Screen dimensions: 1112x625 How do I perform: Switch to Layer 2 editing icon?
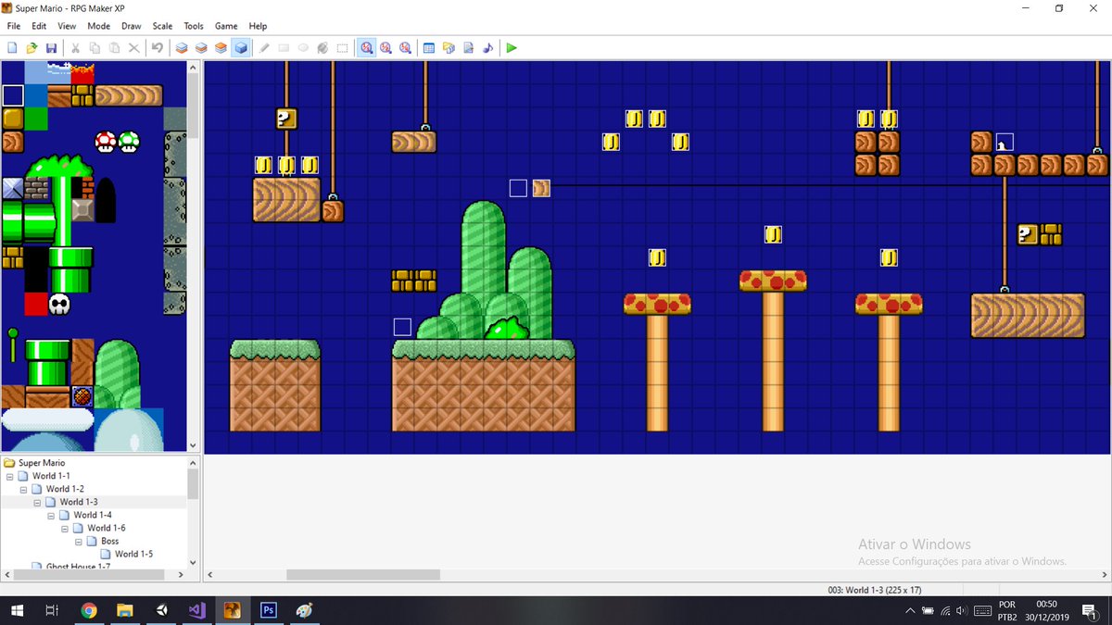(x=201, y=47)
